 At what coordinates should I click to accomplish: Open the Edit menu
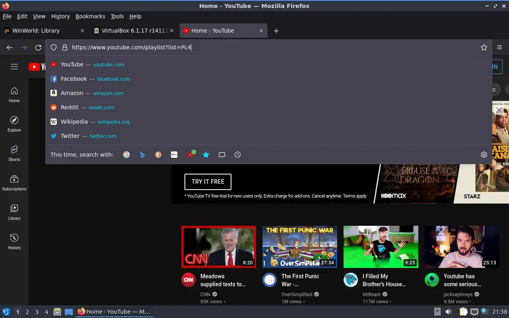point(22,16)
